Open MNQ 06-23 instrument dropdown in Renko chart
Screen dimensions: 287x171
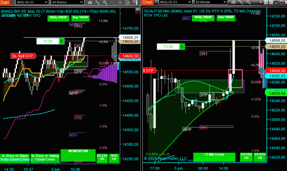point(32,2)
